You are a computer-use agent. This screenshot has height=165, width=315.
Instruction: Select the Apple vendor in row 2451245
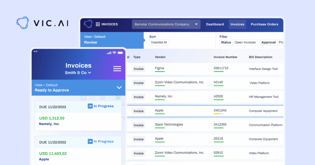159,111
